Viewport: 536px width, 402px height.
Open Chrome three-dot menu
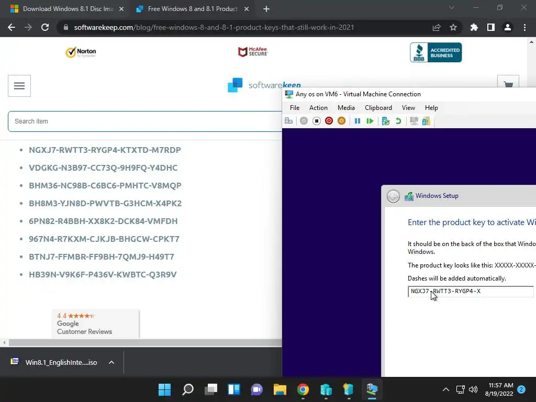click(524, 27)
